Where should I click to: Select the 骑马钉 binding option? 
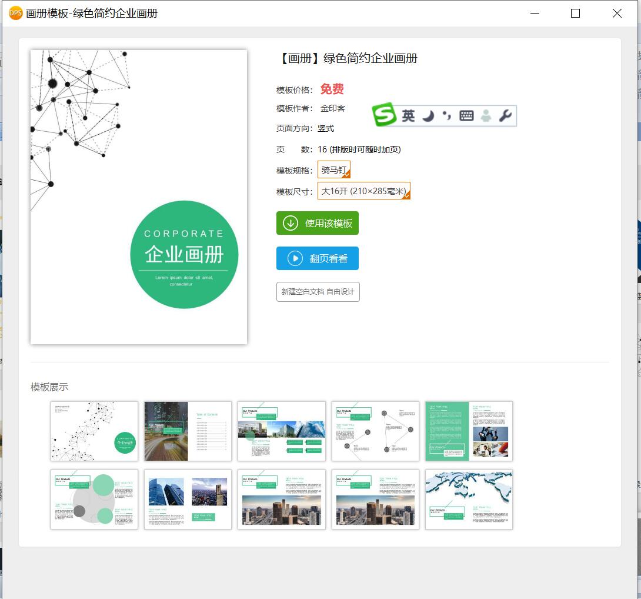(334, 170)
